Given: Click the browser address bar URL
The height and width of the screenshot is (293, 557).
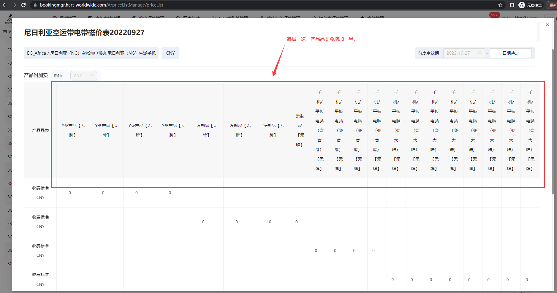Looking at the screenshot, I should 102,5.
